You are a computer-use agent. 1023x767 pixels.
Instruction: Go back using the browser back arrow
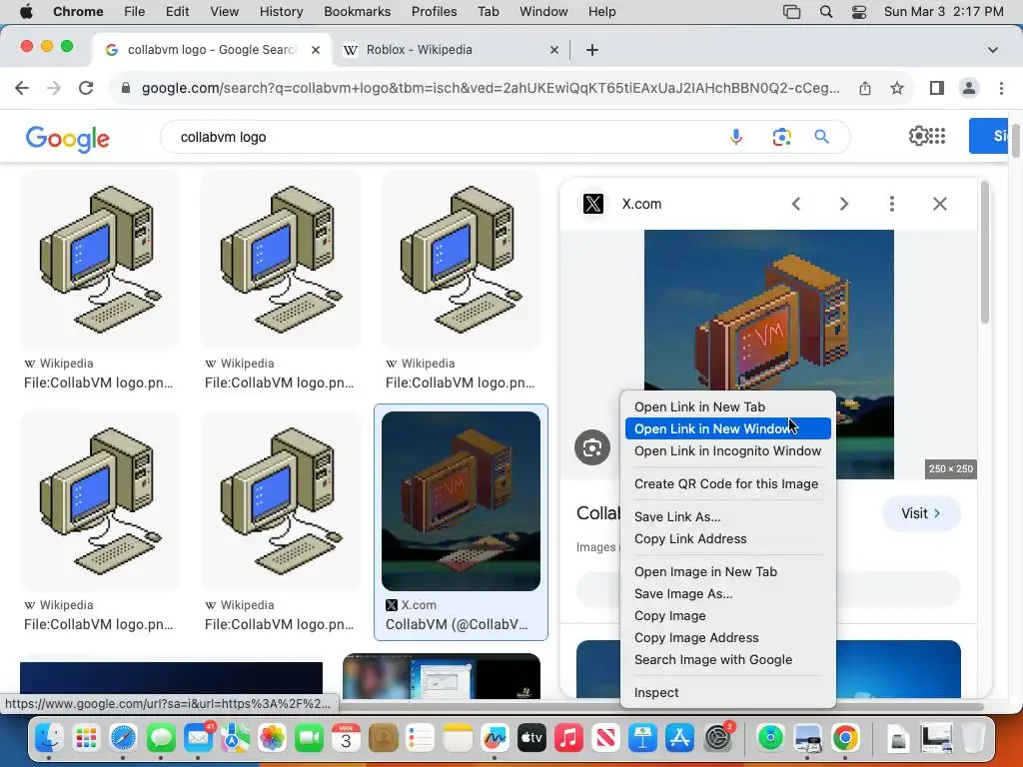(x=22, y=88)
